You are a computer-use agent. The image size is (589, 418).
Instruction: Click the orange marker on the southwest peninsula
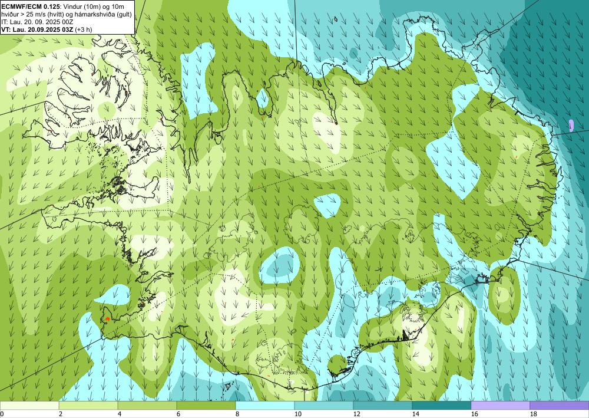(x=107, y=319)
